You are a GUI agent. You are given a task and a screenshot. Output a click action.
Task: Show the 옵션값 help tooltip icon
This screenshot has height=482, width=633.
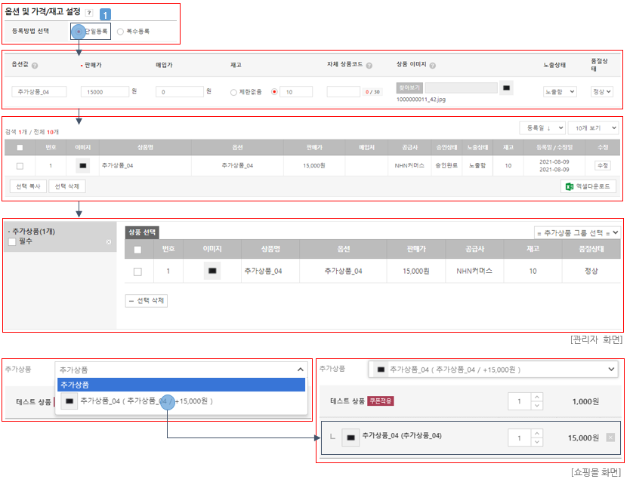(35, 66)
